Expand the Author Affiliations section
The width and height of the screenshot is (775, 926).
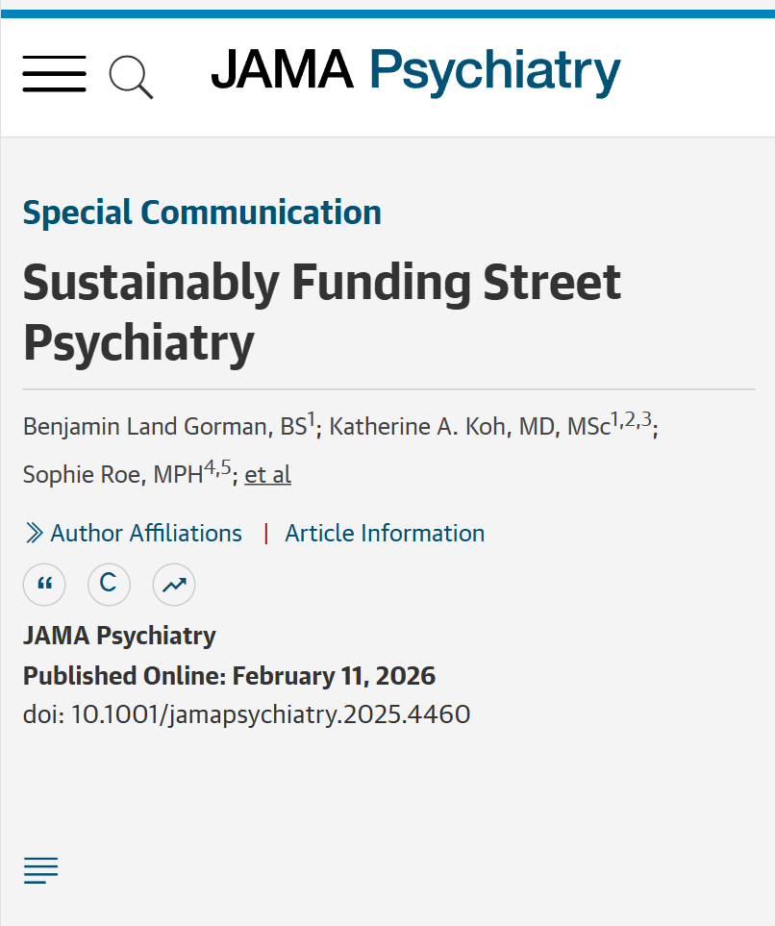134,533
